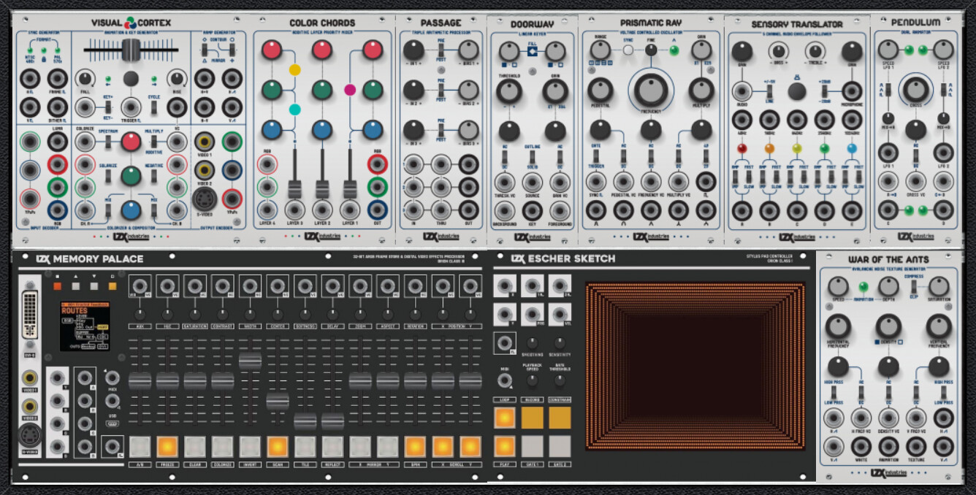Click the LOOP button on Escher Sketch
The height and width of the screenshot is (495, 976).
coord(505,418)
